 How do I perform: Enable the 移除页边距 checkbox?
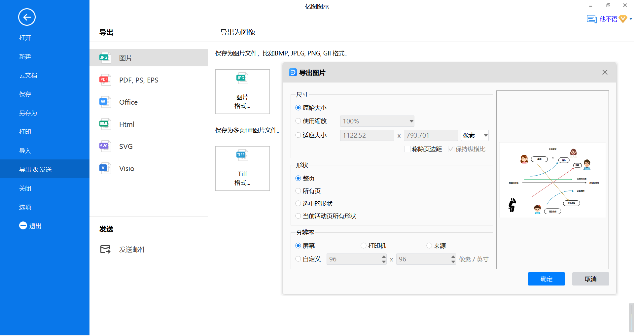408,149
